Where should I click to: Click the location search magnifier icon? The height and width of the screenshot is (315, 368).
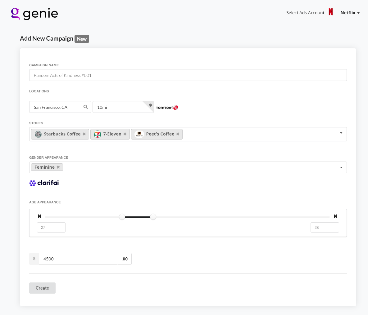(x=86, y=107)
